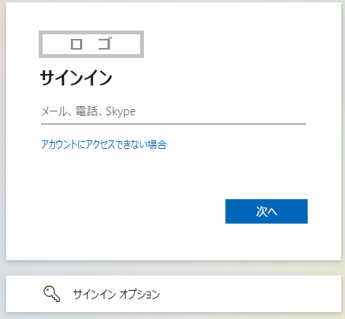The width and height of the screenshot is (345, 319).
Task: Click the ロゴ placeholder image
Action: pyautogui.click(x=91, y=44)
